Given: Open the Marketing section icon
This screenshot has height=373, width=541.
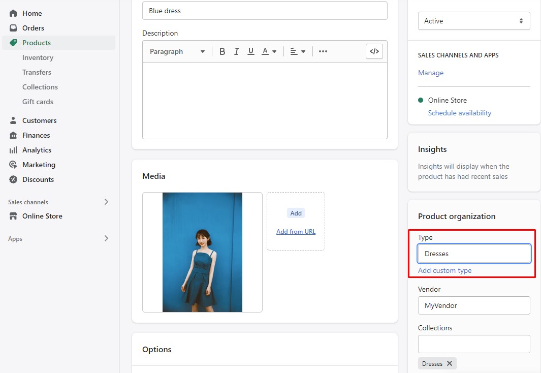Looking at the screenshot, I should tap(14, 165).
